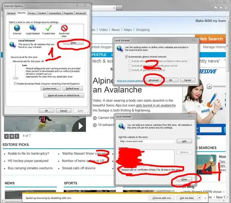231x203 pixels.
Task: Click OK in Internet Options dialog
Action: (x=46, y=111)
